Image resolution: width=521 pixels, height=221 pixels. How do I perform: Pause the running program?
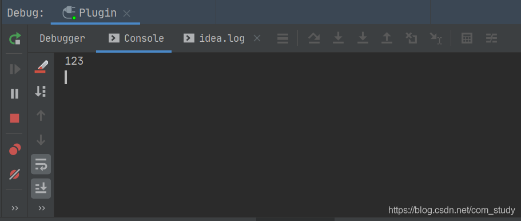(x=15, y=94)
